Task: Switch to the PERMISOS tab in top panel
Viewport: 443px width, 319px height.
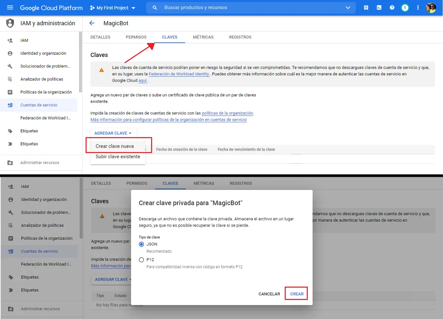Action: (136, 37)
